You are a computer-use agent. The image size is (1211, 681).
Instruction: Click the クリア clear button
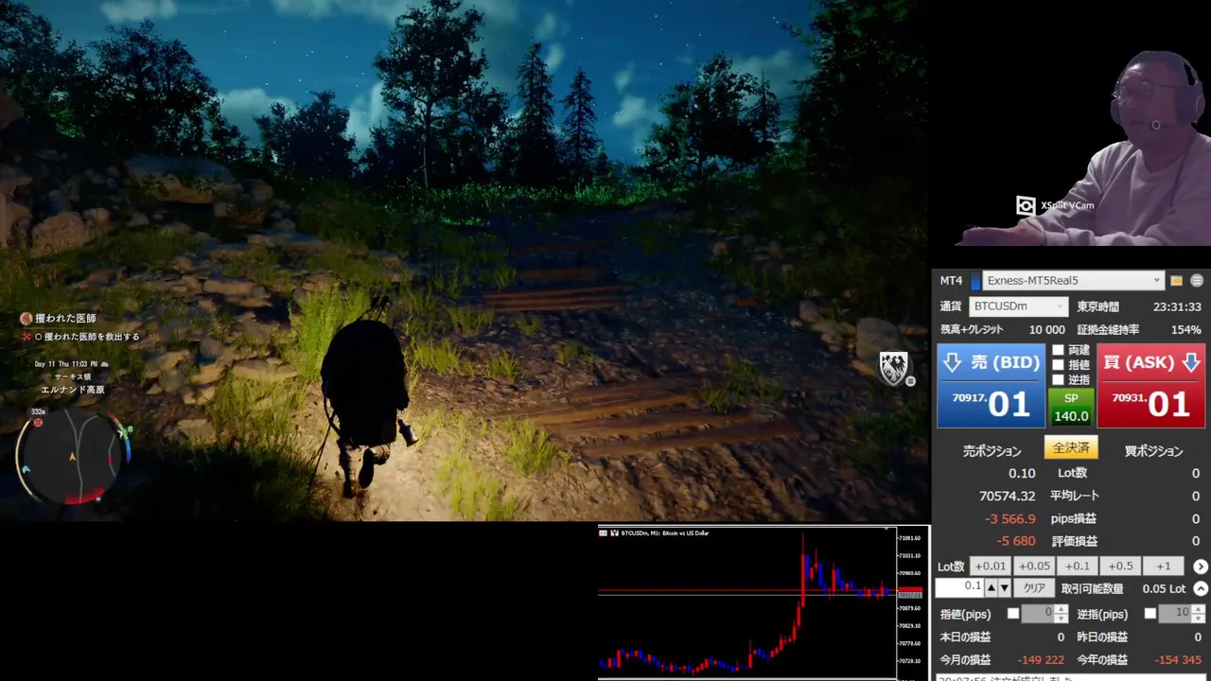tap(1034, 588)
